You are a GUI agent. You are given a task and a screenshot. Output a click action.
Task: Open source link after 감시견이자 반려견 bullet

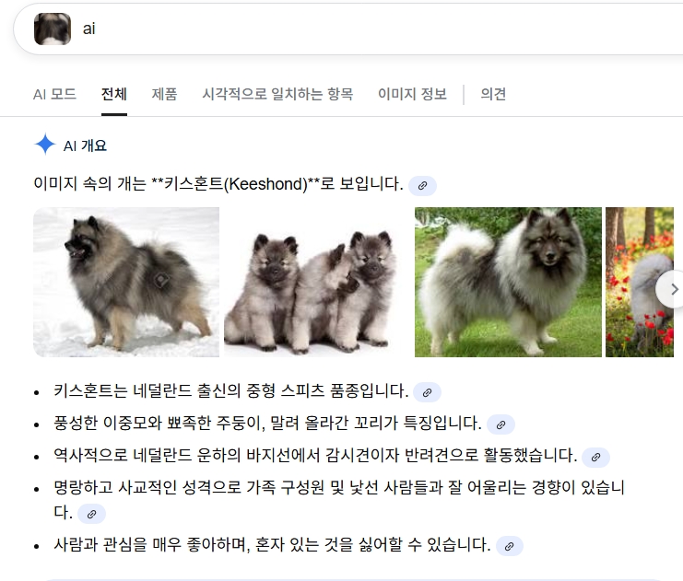tap(595, 458)
